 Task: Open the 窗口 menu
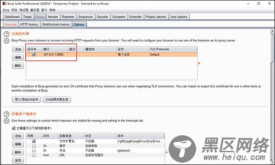(44, 10)
